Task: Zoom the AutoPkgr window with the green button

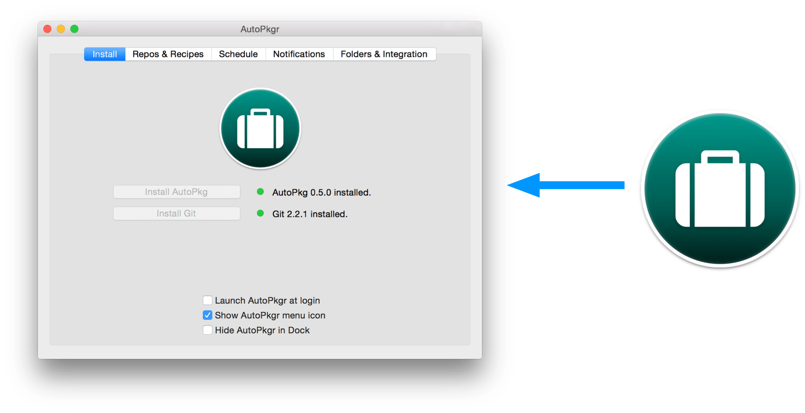Action: click(75, 29)
